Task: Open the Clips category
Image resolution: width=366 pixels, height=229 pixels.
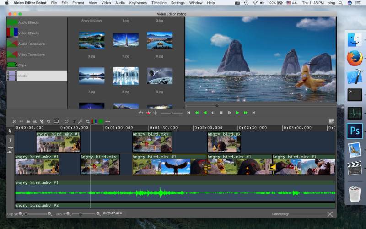Action: tap(37, 65)
